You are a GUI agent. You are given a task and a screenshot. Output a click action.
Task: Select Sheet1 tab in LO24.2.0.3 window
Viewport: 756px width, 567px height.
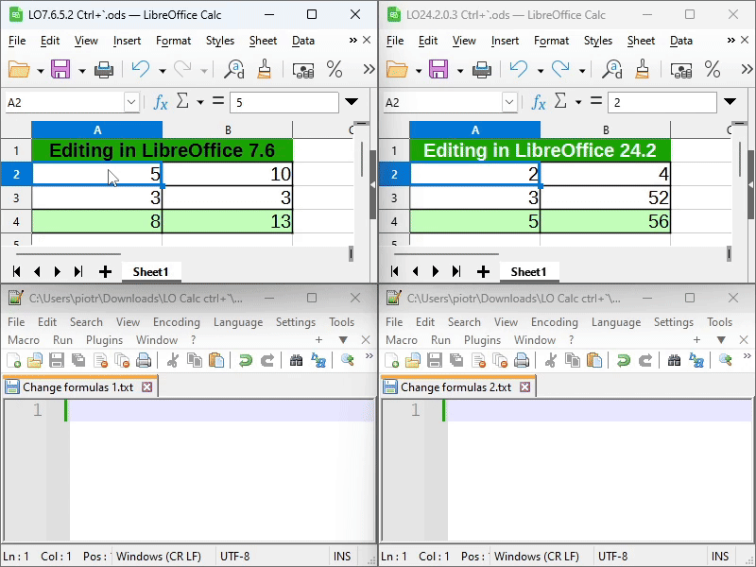pos(528,272)
